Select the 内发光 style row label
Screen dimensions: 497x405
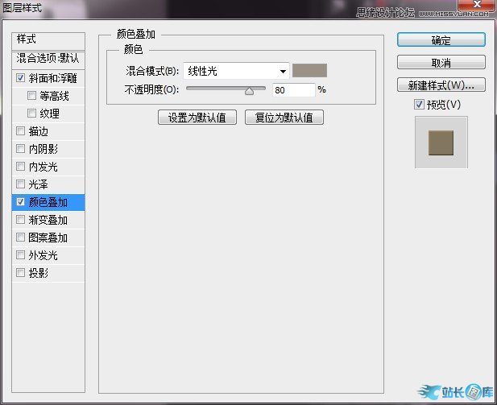click(43, 167)
